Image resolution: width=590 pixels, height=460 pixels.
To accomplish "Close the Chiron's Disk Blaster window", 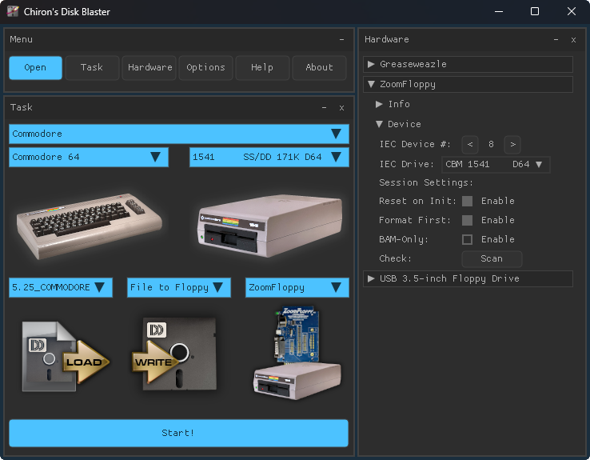I will tap(571, 12).
